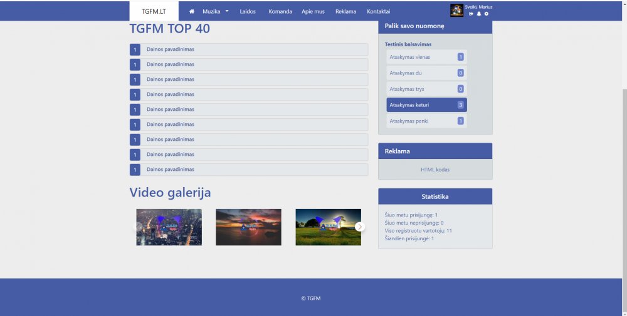Open notifications bell icon
Screen dimensions: 627x316
pyautogui.click(x=479, y=14)
